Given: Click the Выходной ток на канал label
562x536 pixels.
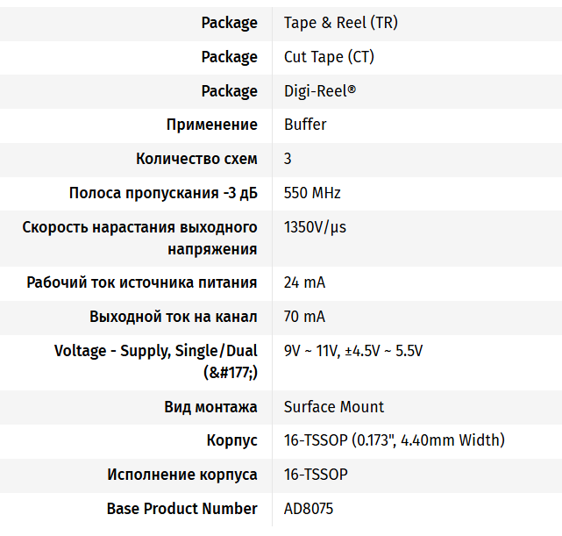Looking at the screenshot, I should point(174,317).
